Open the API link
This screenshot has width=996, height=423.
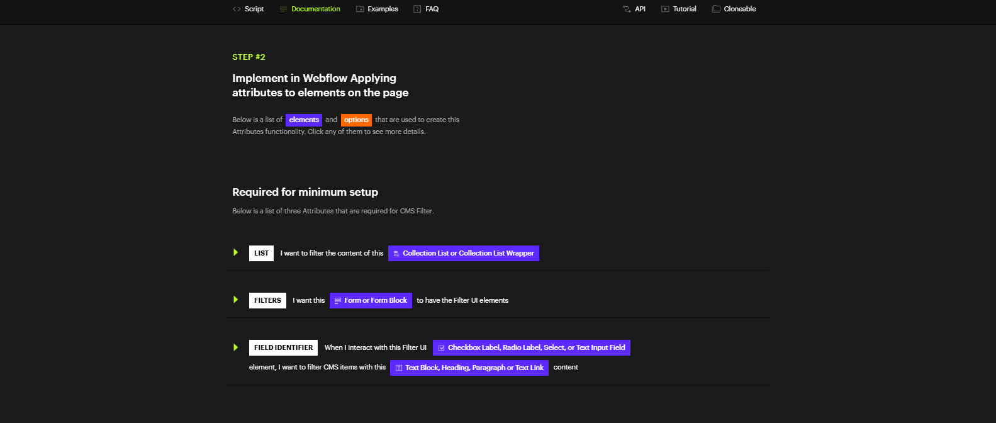(x=634, y=9)
